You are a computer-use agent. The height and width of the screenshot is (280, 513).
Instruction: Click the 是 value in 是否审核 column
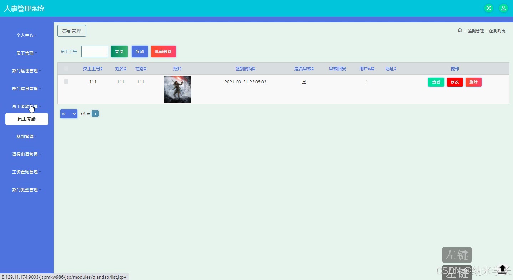click(x=304, y=82)
